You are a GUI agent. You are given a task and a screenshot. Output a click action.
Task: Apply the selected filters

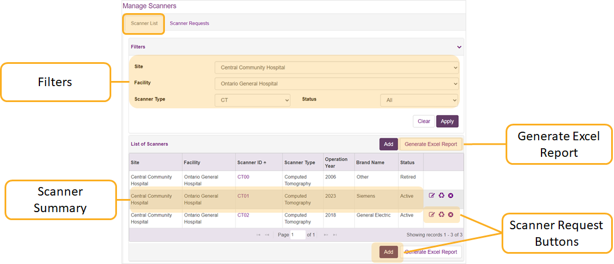coord(447,121)
